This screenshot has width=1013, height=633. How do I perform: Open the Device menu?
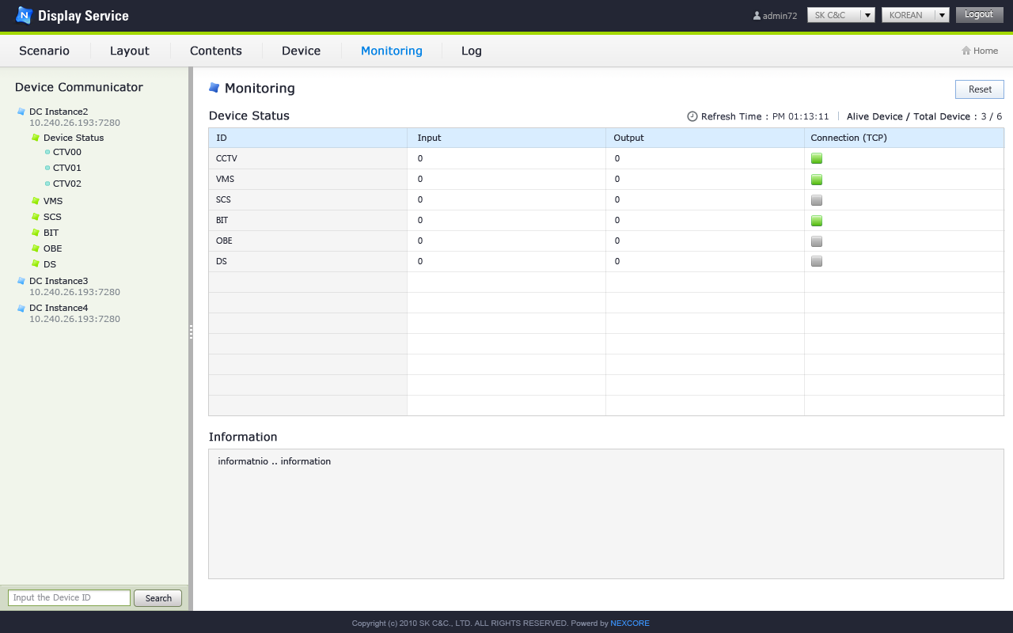coord(302,51)
